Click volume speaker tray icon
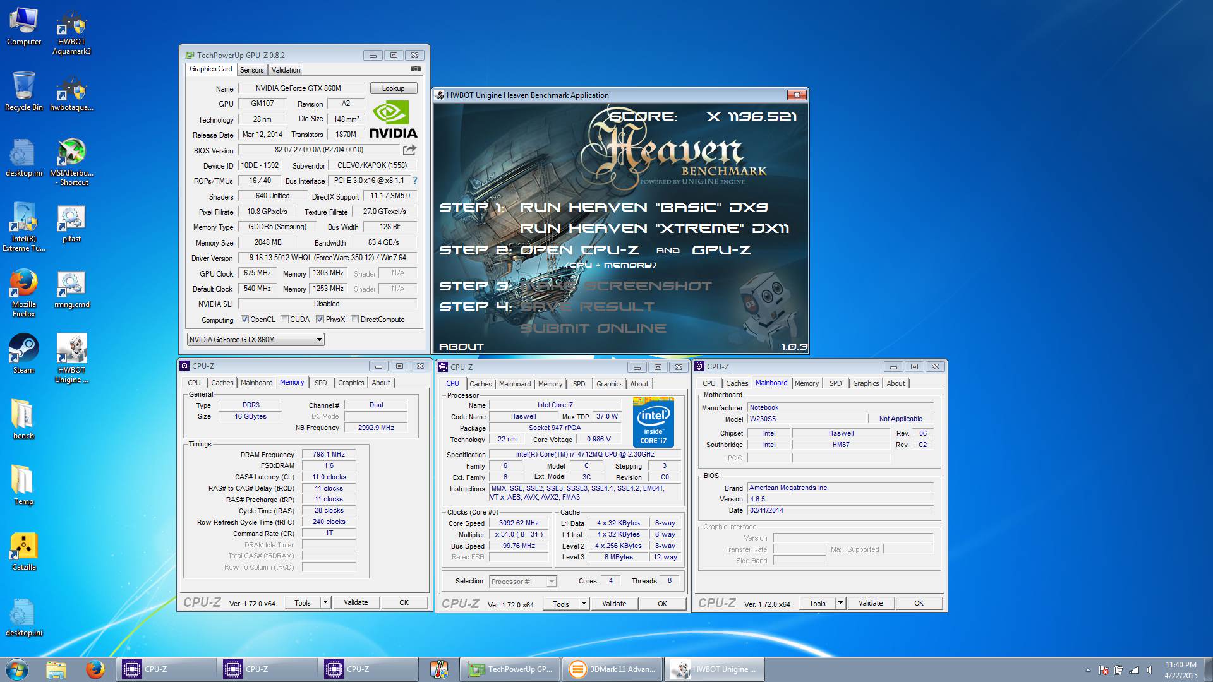 pos(1149,670)
